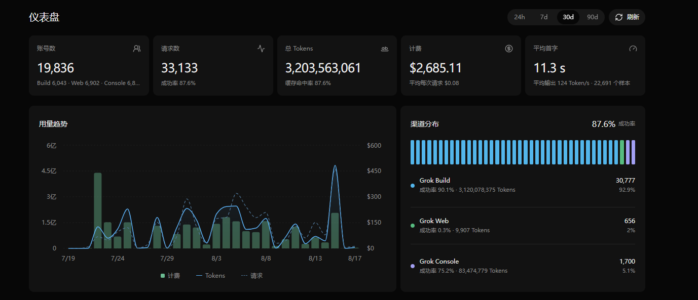Viewport: 698px width, 300px height.
Task: Select the 30d time range
Action: pos(568,17)
